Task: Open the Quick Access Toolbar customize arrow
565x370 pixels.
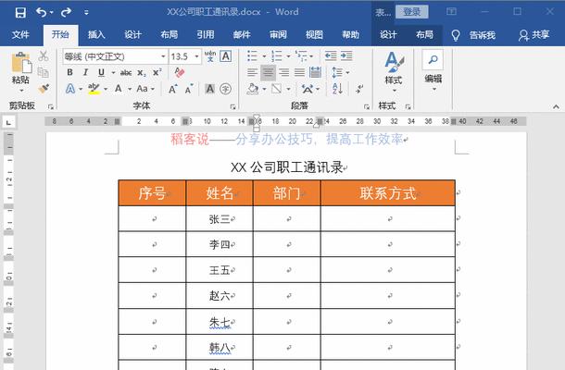Action: point(86,13)
